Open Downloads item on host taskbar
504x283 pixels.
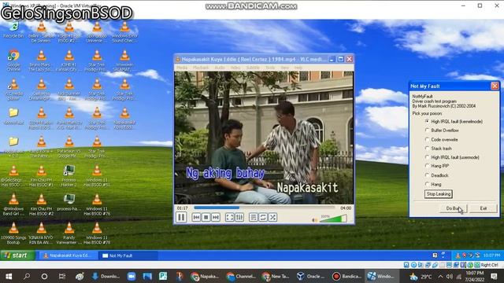pos(106,276)
